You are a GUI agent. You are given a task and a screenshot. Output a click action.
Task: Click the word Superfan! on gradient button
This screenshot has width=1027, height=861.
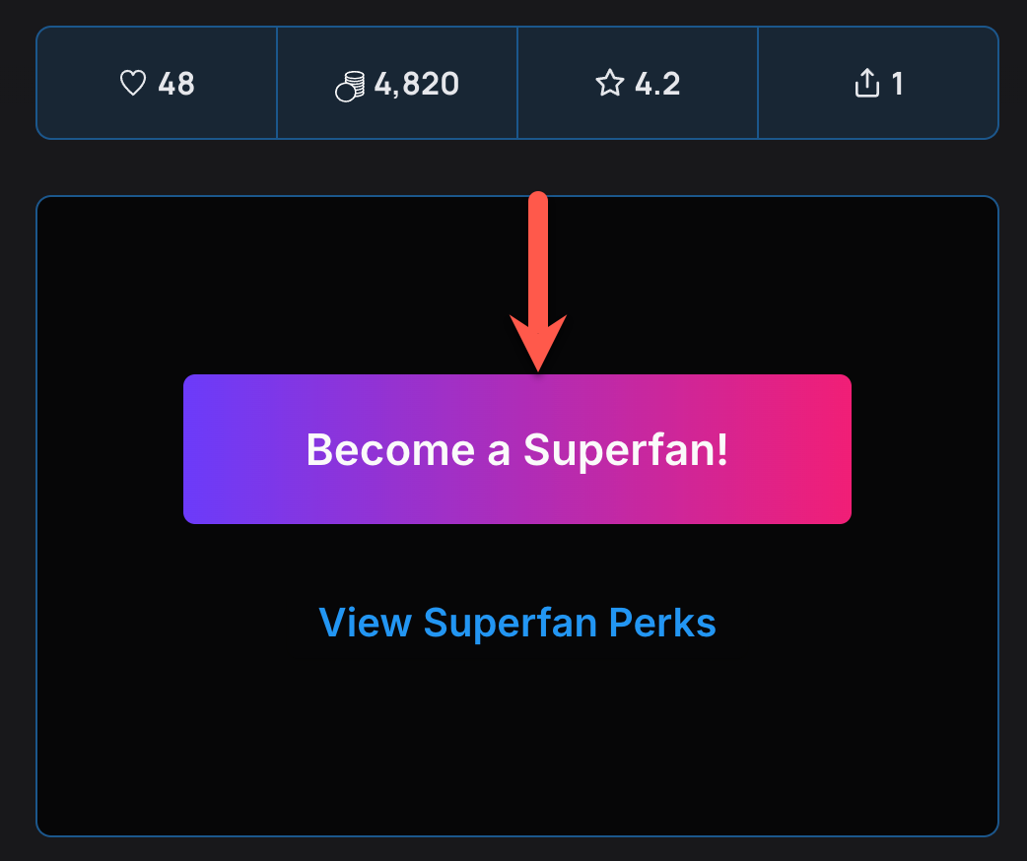click(625, 450)
